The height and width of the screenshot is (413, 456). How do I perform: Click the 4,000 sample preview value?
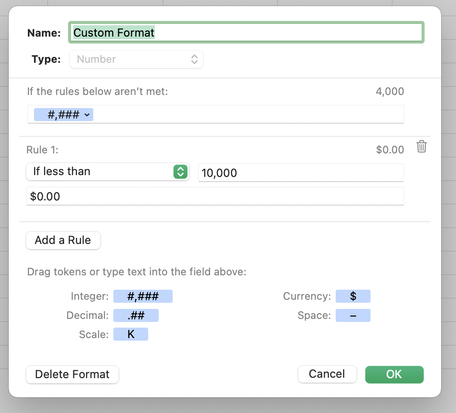pos(389,92)
